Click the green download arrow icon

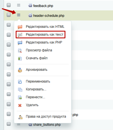[x=20, y=58]
